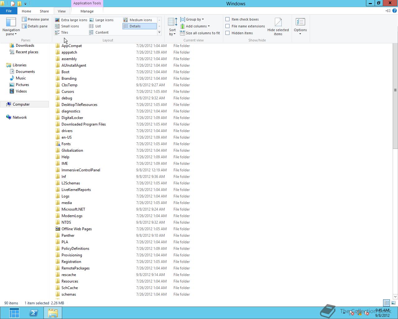Select Libraries in navigation pane
398x319 pixels.
coord(16,65)
